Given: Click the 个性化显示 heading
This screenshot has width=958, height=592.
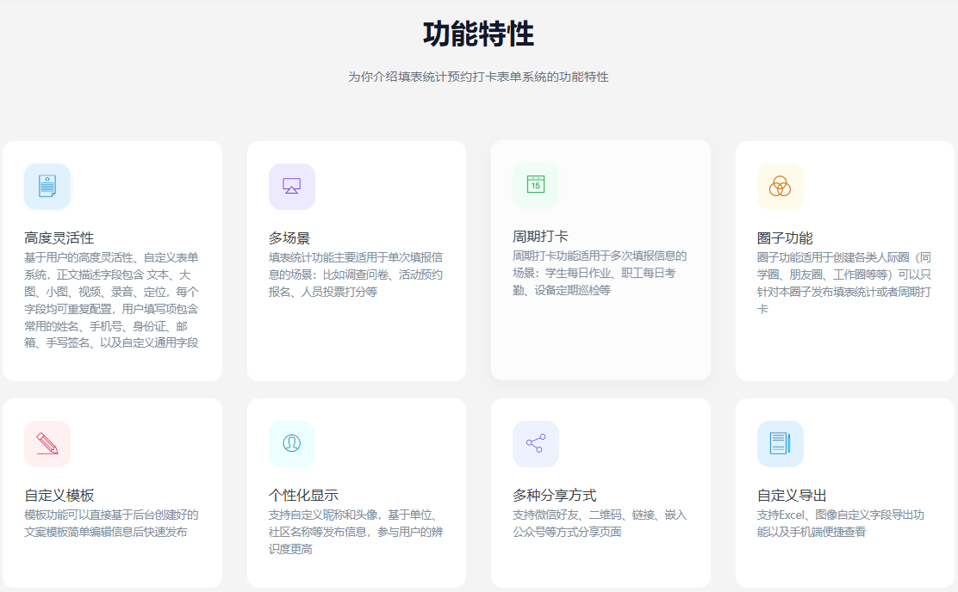Looking at the screenshot, I should coord(303,495).
